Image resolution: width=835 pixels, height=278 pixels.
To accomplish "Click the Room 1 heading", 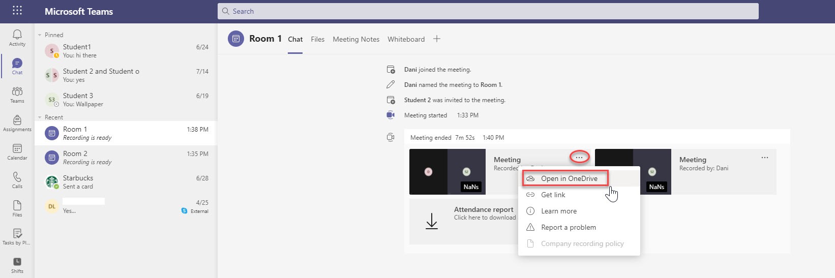I will [x=265, y=39].
